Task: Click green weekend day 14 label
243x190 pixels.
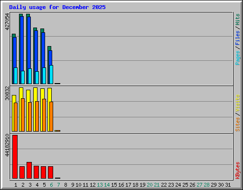Action: point(107,185)
